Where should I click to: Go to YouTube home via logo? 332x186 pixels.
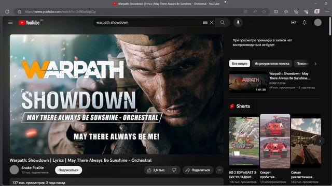click(x=29, y=22)
